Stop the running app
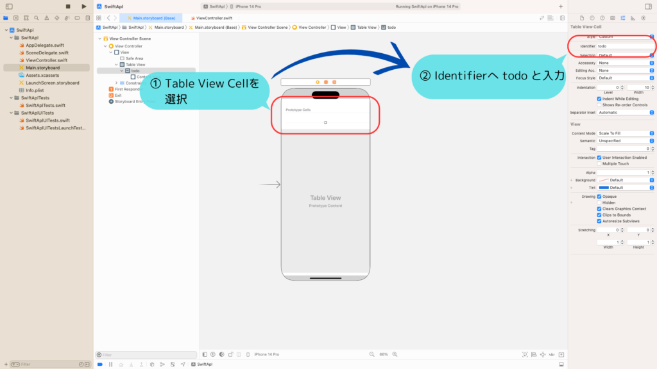The height and width of the screenshot is (369, 657). tap(68, 6)
